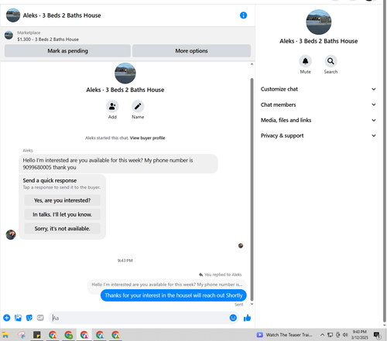
Task: Mute the conversation with the bell icon
Action: (305, 61)
